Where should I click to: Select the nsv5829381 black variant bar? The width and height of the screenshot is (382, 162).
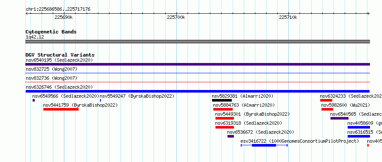pos(222,100)
